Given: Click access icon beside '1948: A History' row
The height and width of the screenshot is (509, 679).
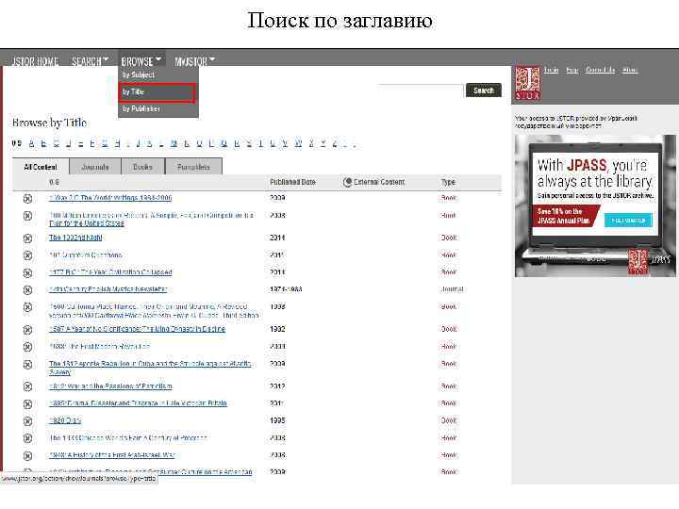Looking at the screenshot, I should click(27, 456).
